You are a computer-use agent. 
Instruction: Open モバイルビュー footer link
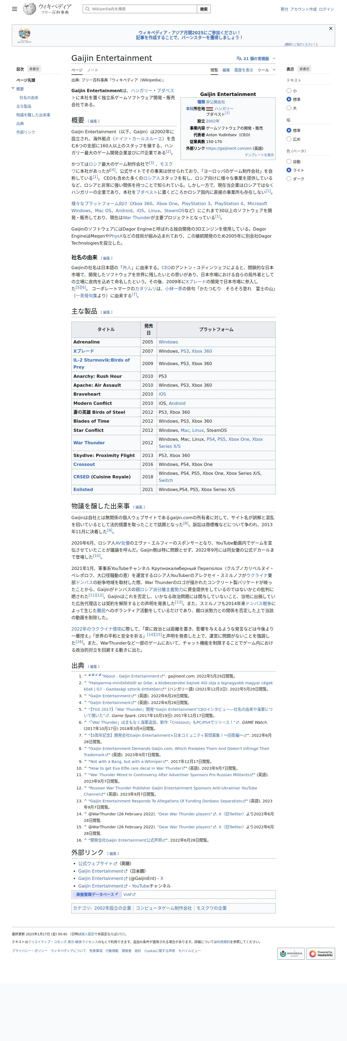point(189,950)
